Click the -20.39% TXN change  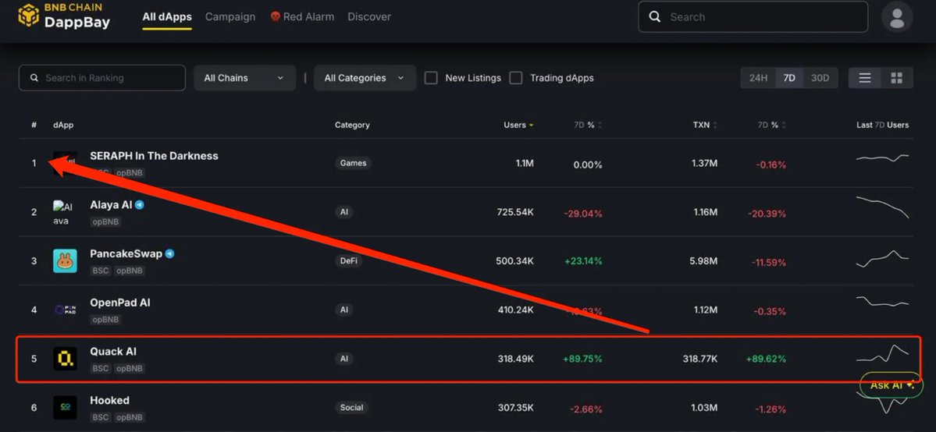coord(767,213)
